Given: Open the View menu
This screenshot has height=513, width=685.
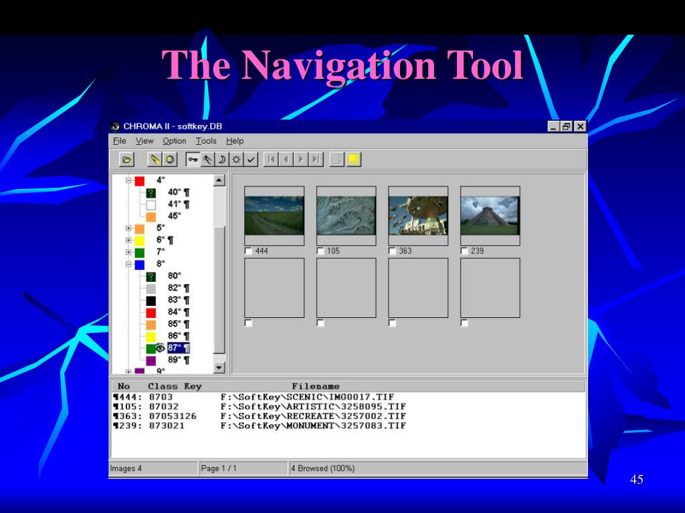Looking at the screenshot, I should [144, 141].
